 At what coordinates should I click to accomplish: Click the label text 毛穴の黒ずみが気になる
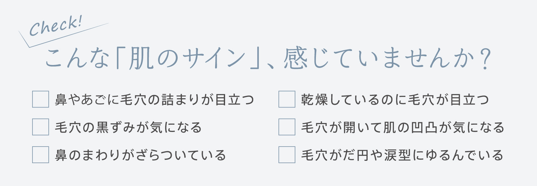pos(128,127)
